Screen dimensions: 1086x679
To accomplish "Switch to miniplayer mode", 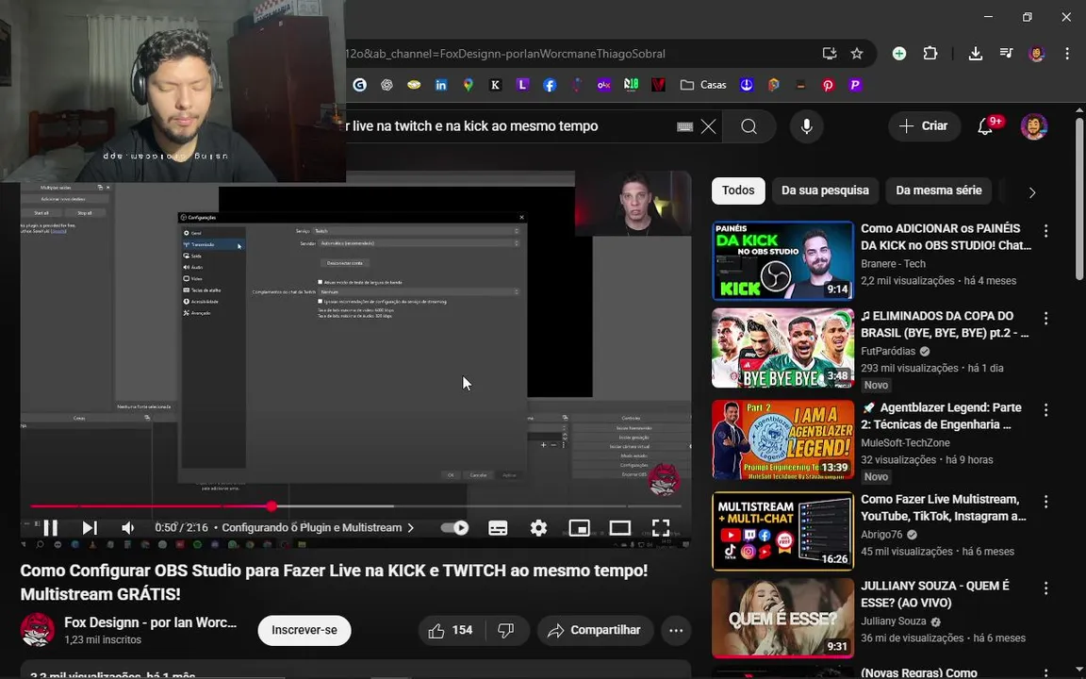I will 579,528.
